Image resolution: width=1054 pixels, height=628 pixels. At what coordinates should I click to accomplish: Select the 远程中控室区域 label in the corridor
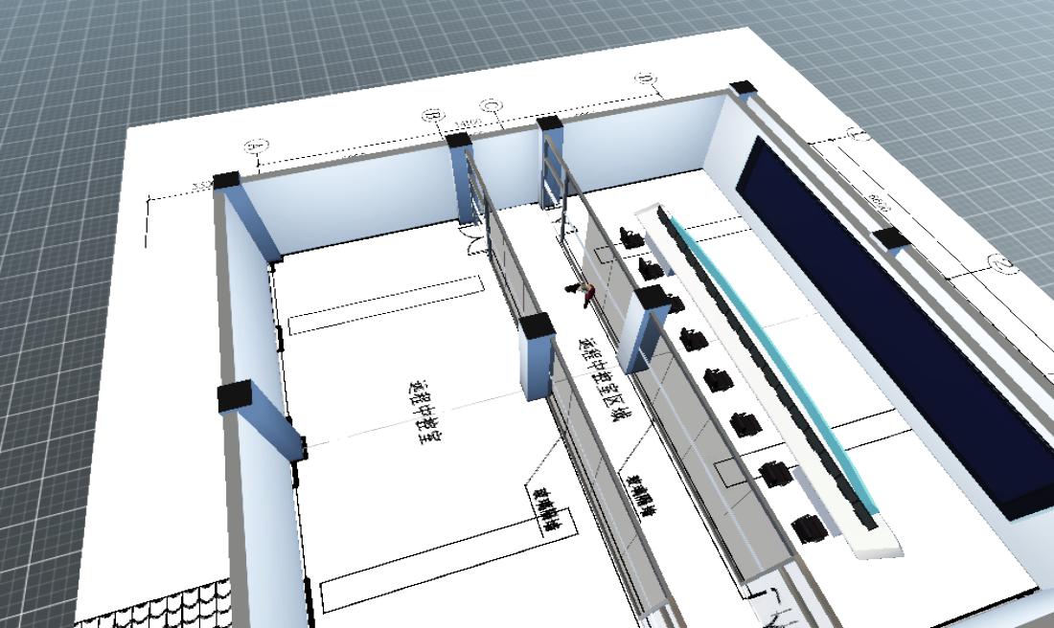[603, 380]
